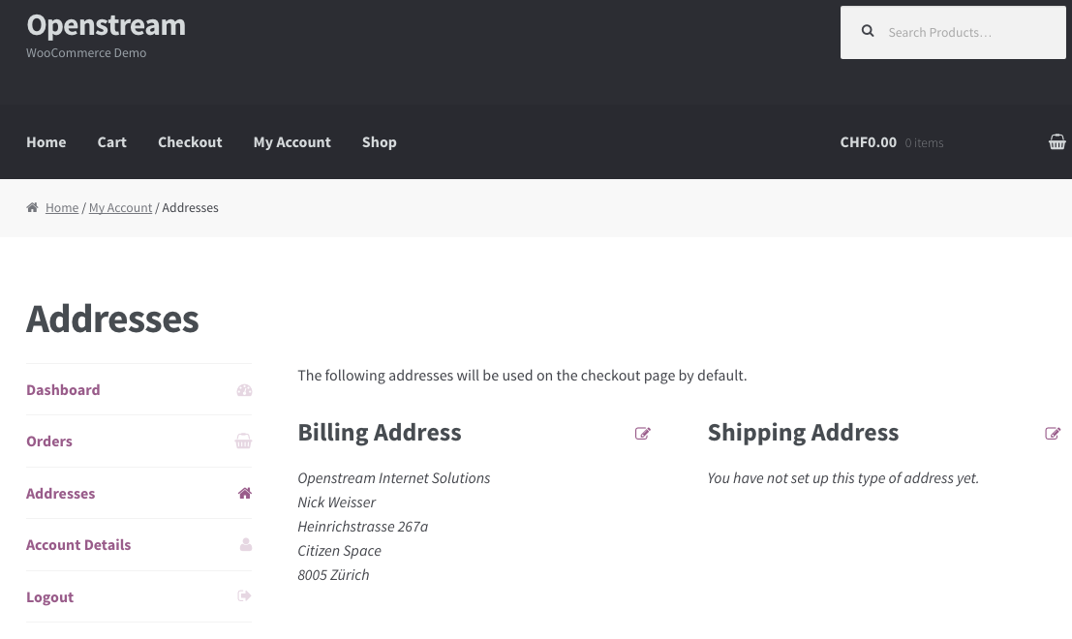Click the Orders basket icon in sidebar

point(243,441)
